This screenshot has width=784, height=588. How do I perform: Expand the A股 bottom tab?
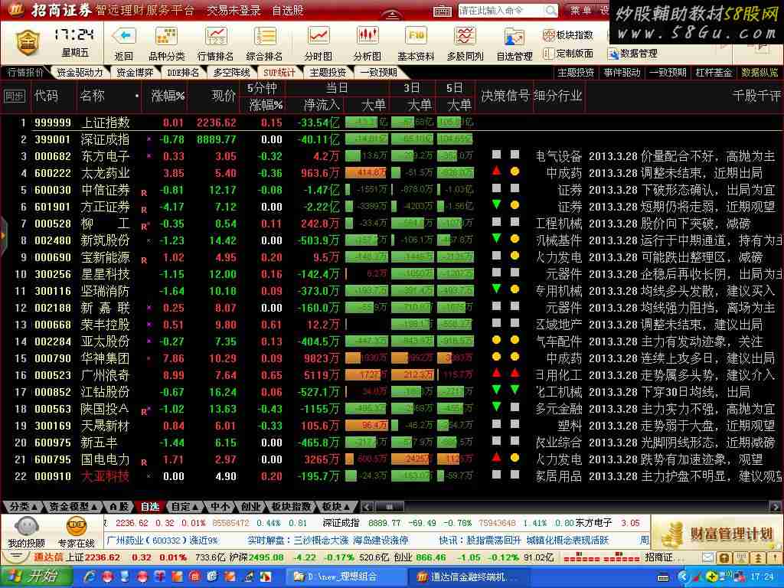coord(119,507)
